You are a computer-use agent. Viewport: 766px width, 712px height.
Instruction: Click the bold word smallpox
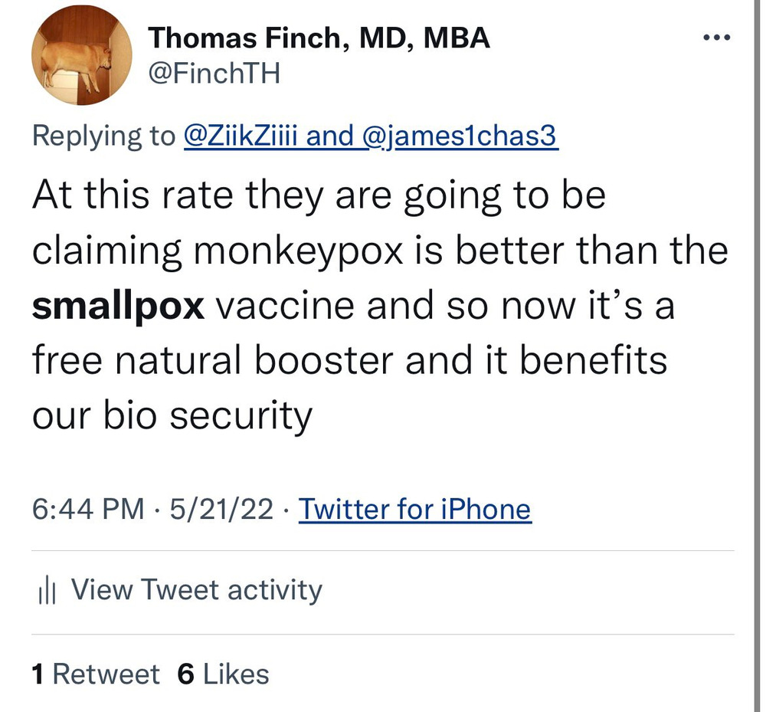pos(119,307)
